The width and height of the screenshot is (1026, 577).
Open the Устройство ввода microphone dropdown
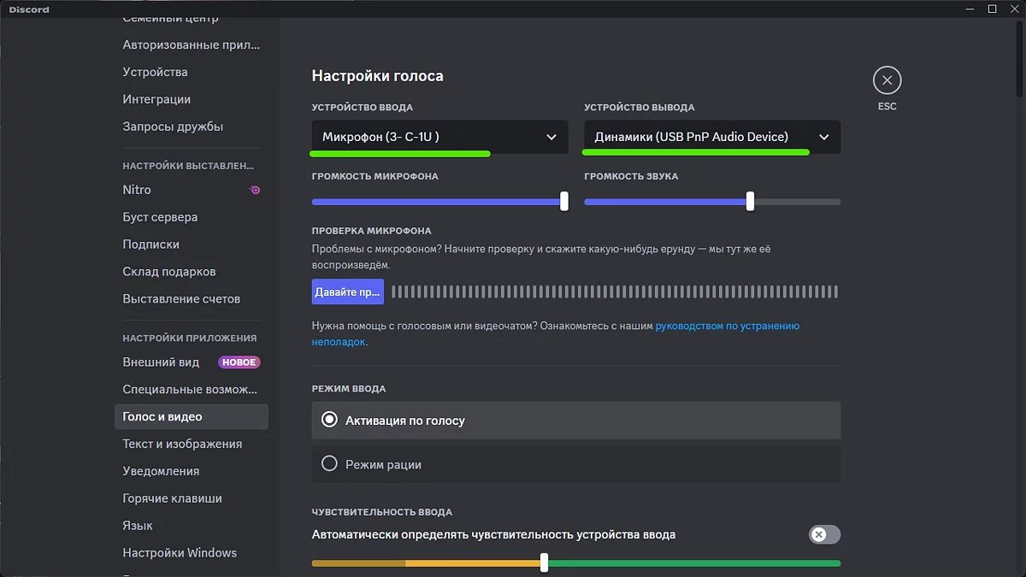point(439,137)
